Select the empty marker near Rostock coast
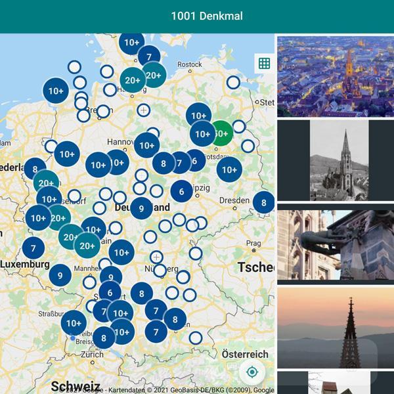394x394 pixels. [x=233, y=82]
